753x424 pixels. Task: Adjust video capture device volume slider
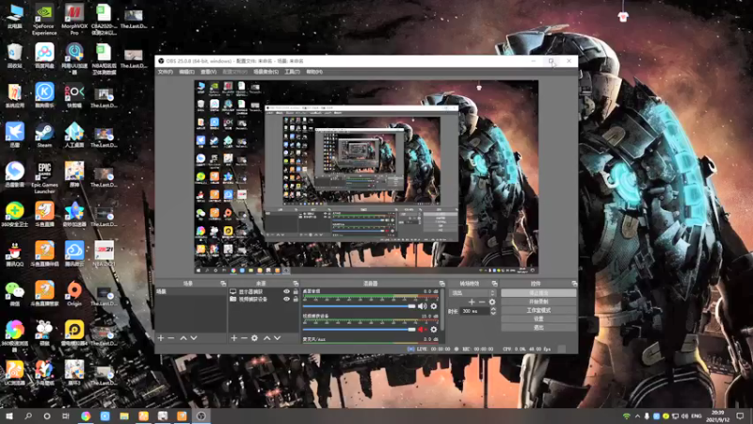(359, 329)
